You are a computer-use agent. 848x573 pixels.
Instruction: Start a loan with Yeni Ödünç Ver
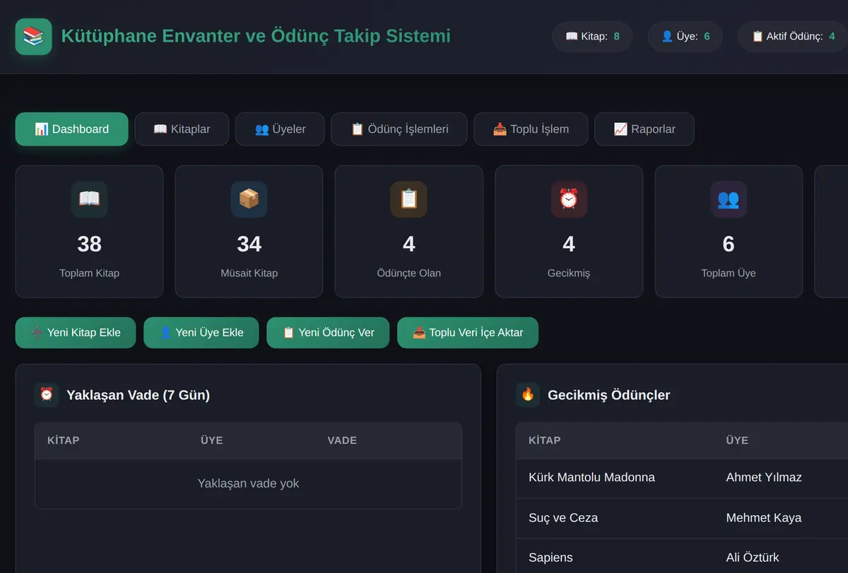click(x=328, y=333)
